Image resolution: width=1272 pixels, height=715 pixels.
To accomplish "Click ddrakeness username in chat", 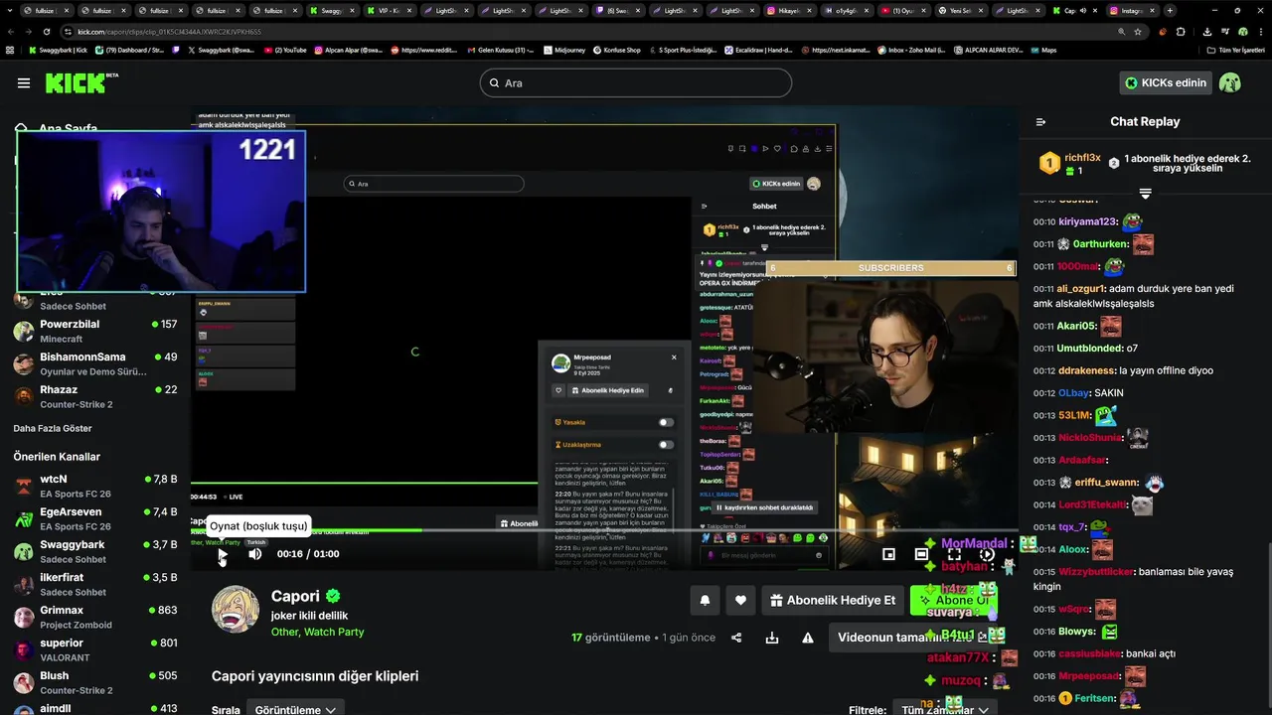I will 1087,371.
